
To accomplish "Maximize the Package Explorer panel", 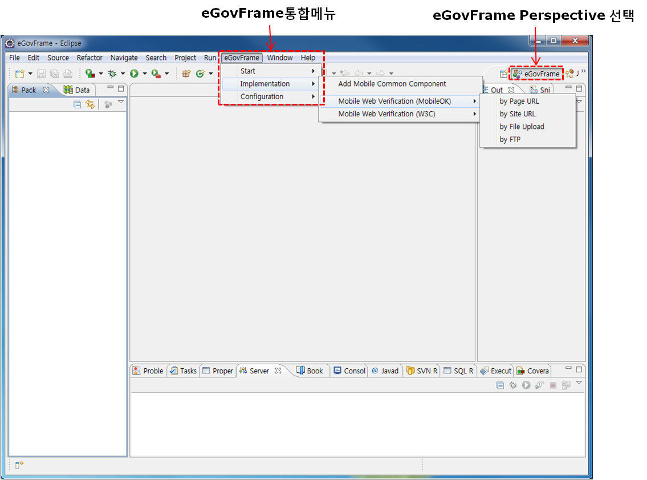I will point(121,88).
